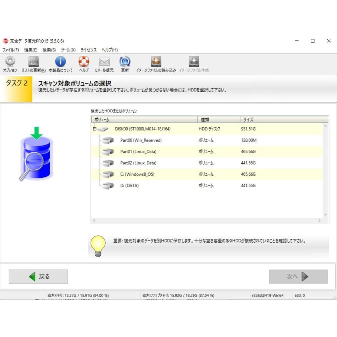
Task: Click horizontal scrollbar right arrow
Action: [x=320, y=221]
